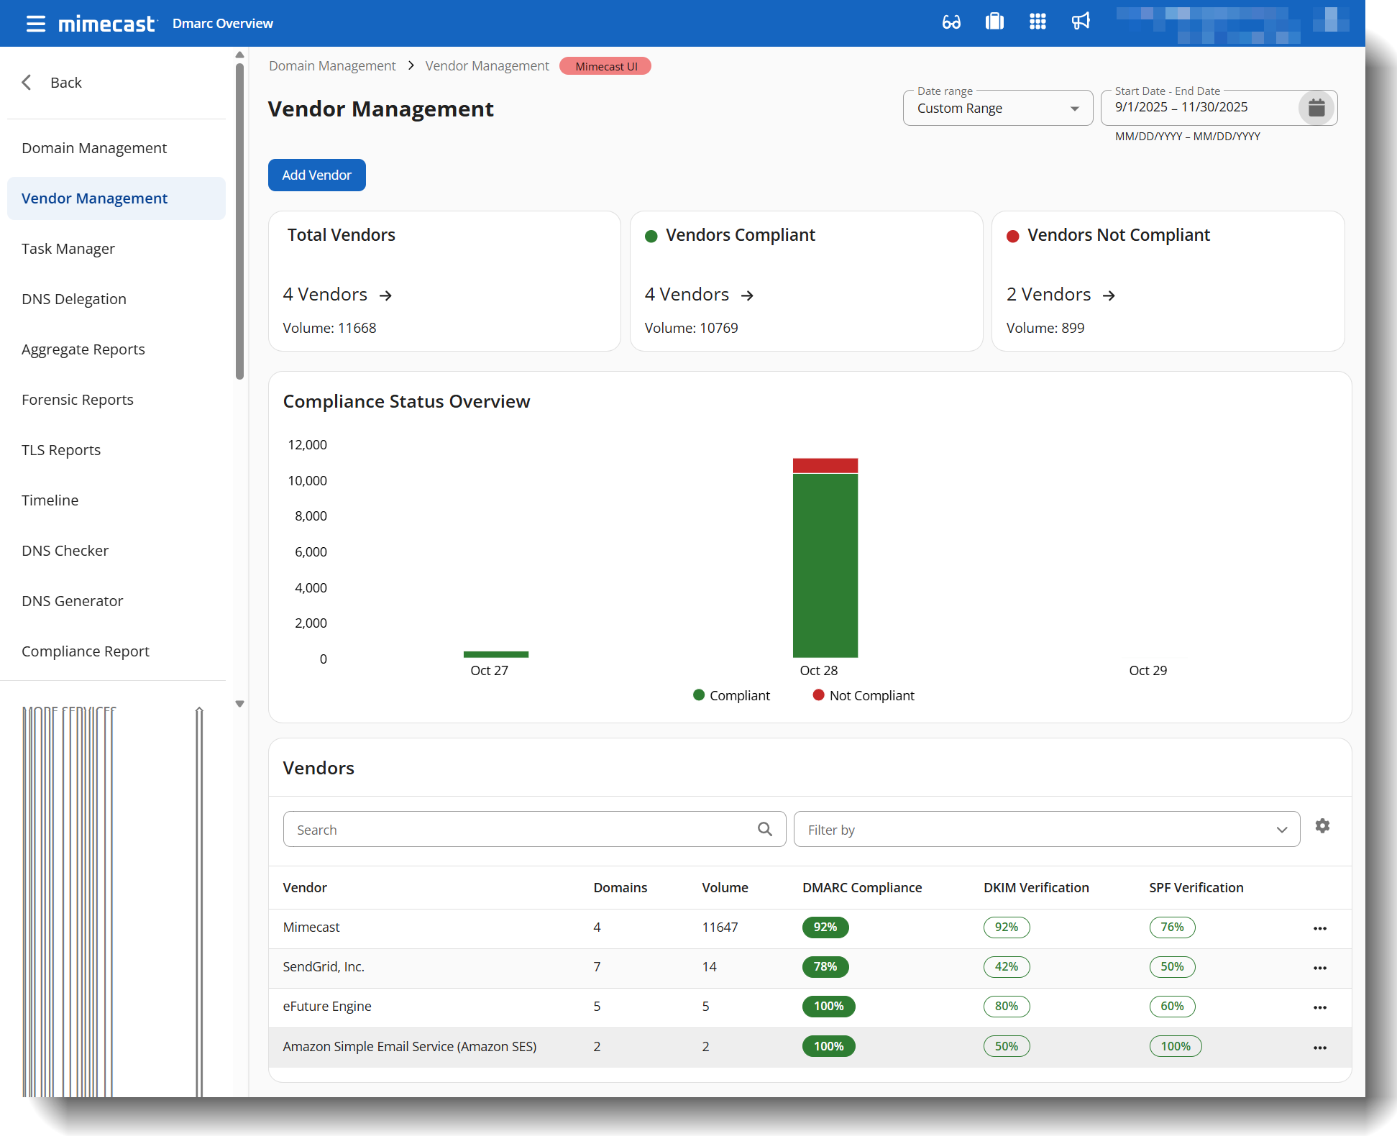Click the megaphone announcements icon

1081,22
